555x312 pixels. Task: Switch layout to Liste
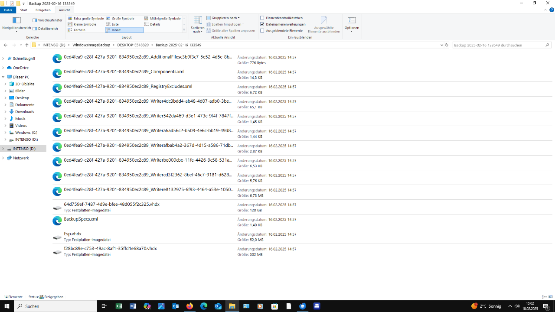click(112, 24)
